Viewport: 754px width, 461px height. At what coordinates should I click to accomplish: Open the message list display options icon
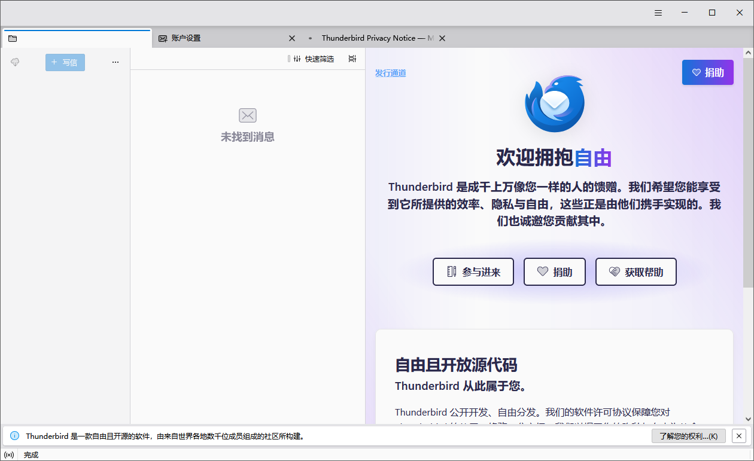click(x=352, y=59)
